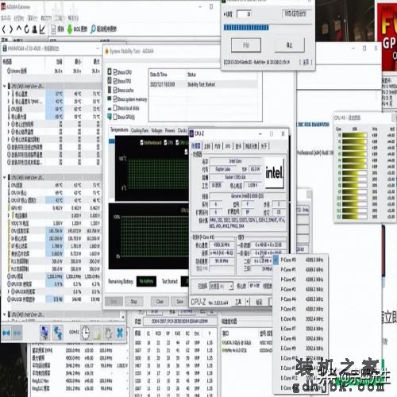The height and width of the screenshot is (397, 397).
Task: Click the Stop button in Stability Test
Action: click(x=133, y=302)
